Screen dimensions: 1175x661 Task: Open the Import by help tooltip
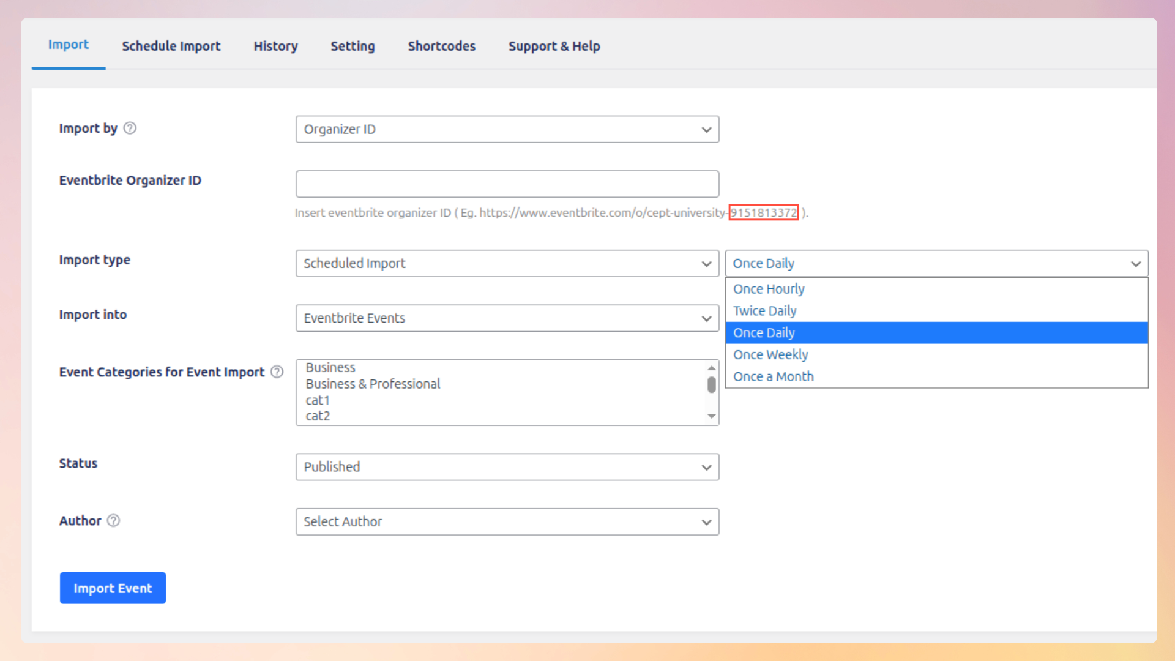pos(130,129)
